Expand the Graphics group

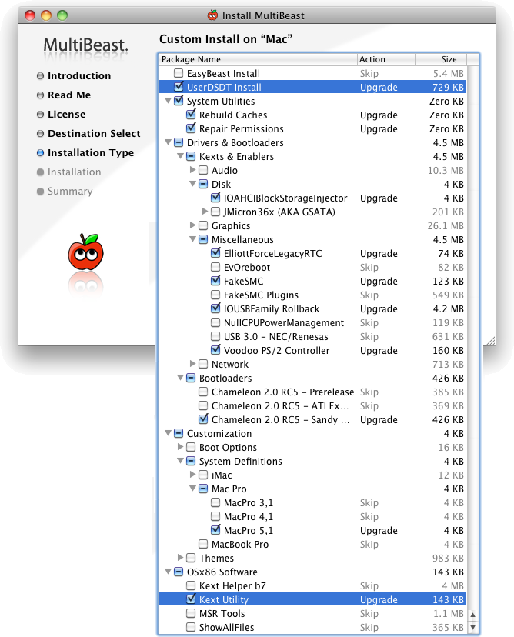coord(193,225)
